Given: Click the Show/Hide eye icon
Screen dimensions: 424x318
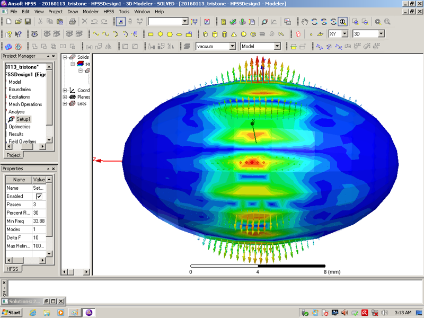Looking at the screenshot, I should (x=34, y=34).
